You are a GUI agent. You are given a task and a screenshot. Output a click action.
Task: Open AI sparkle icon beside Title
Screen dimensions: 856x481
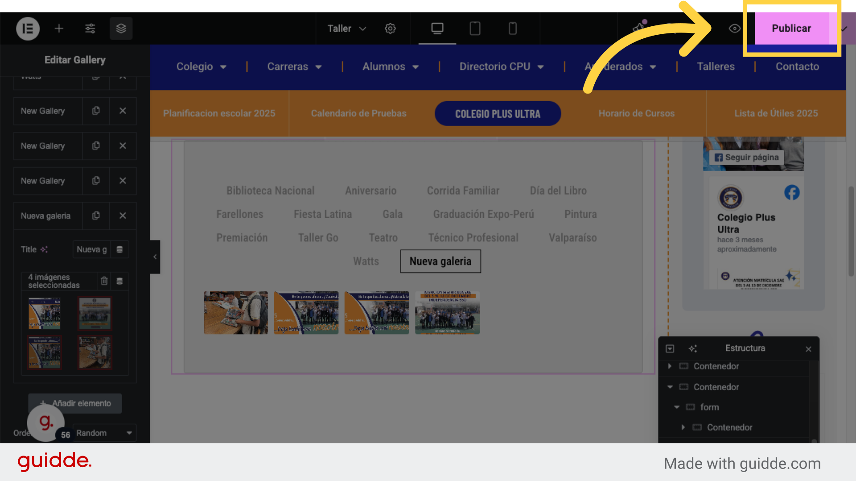[44, 249]
